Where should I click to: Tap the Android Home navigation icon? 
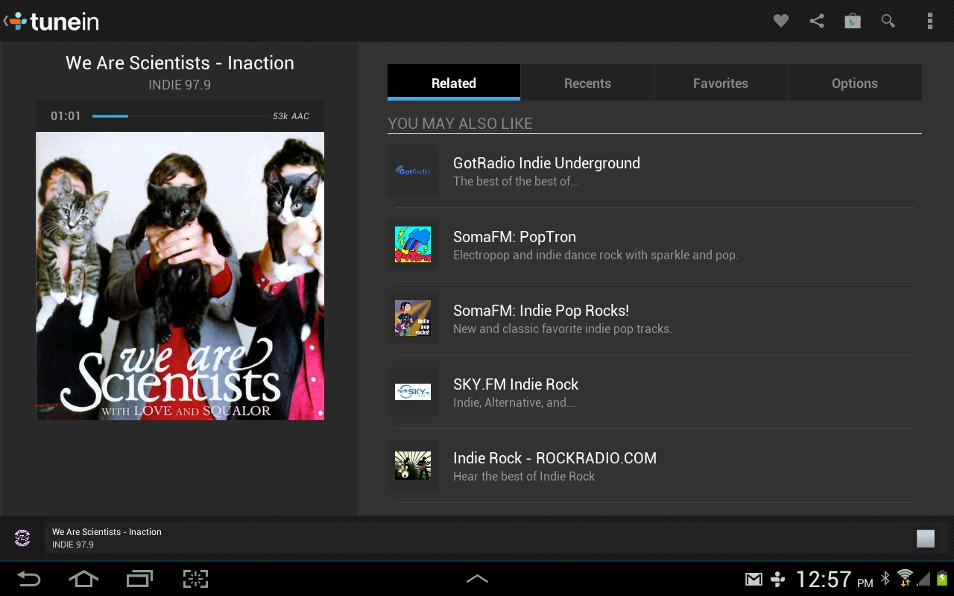83,579
